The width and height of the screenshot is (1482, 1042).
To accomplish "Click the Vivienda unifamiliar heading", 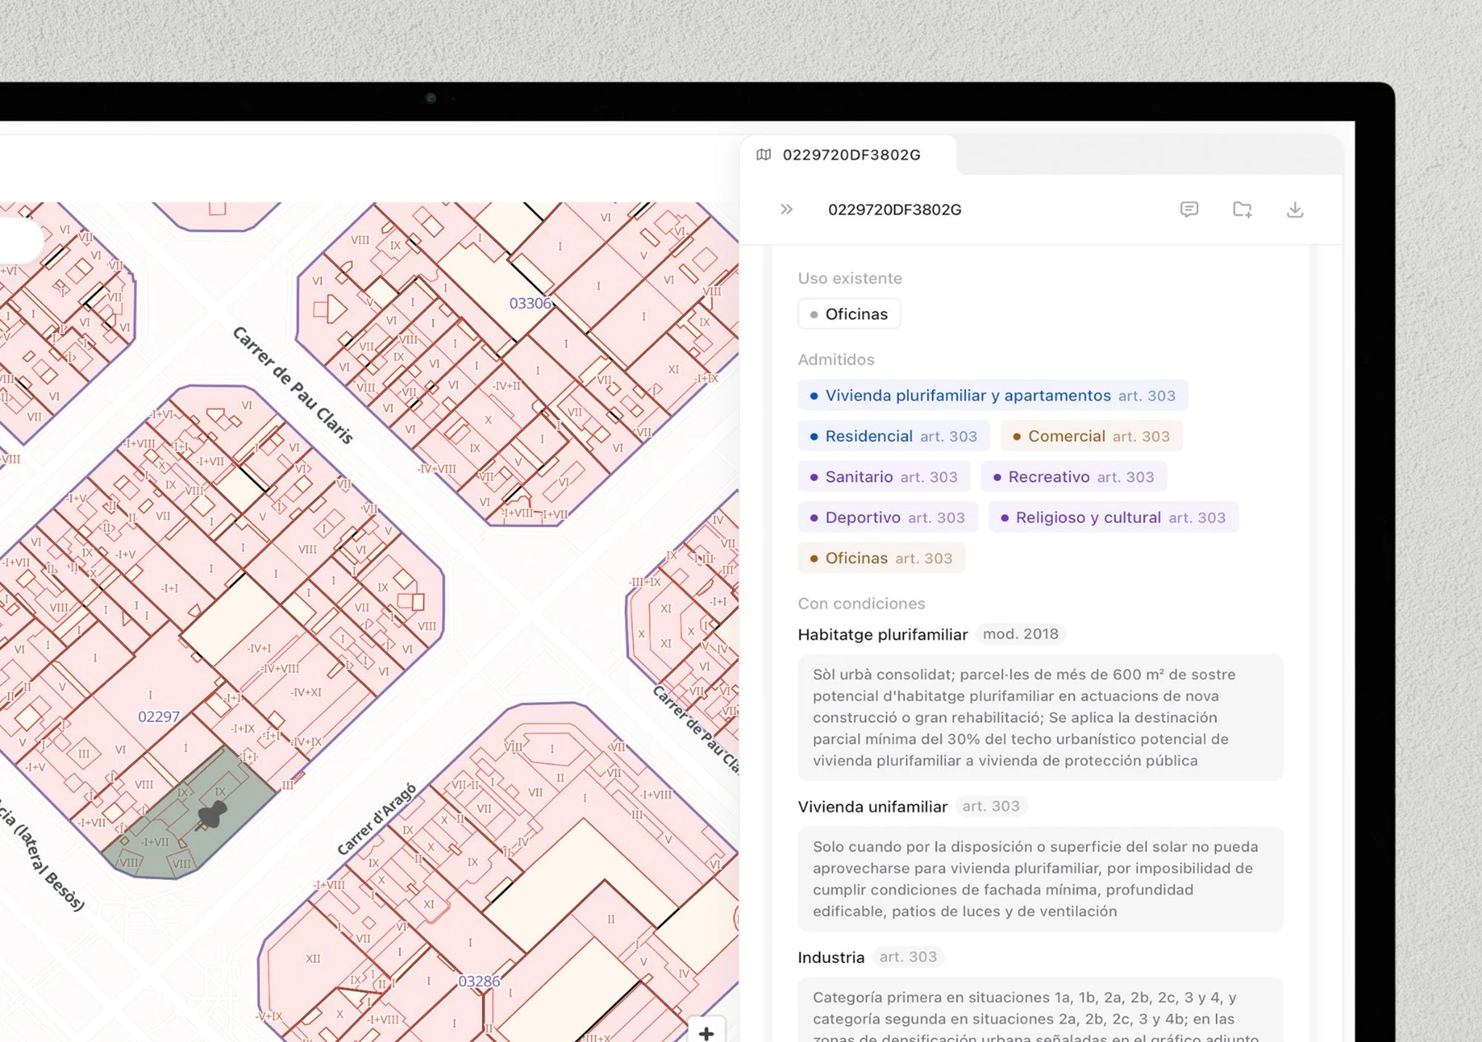I will click(x=873, y=807).
